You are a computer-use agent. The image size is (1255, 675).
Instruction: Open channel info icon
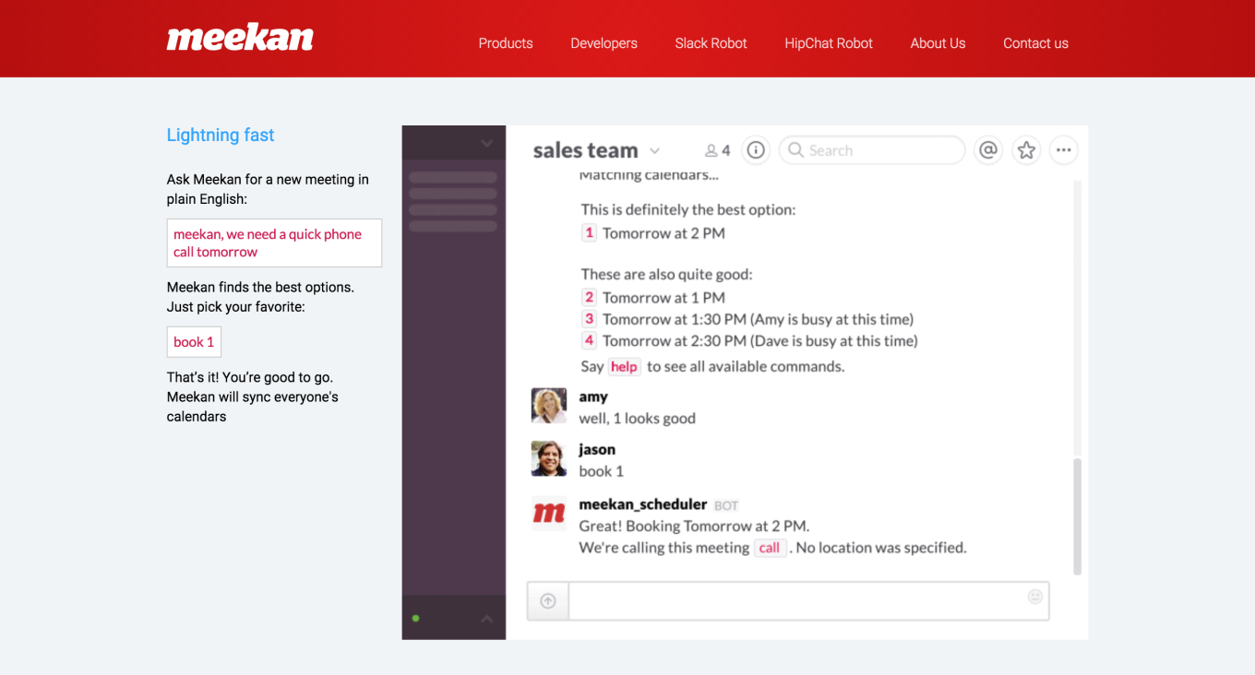tap(756, 150)
